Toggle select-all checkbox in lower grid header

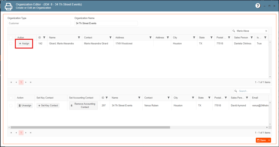(11, 98)
